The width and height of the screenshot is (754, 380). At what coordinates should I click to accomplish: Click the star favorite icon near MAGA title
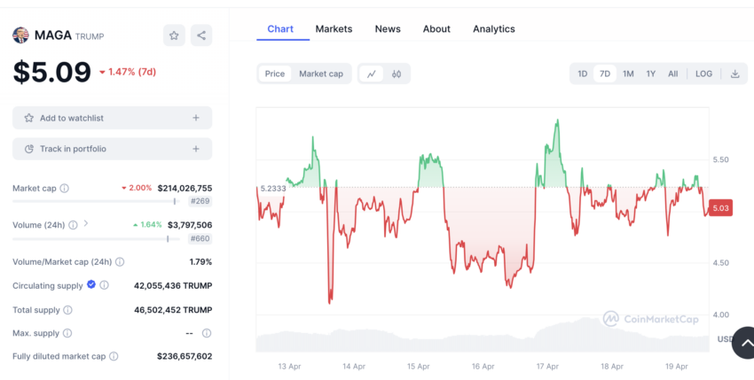click(174, 35)
